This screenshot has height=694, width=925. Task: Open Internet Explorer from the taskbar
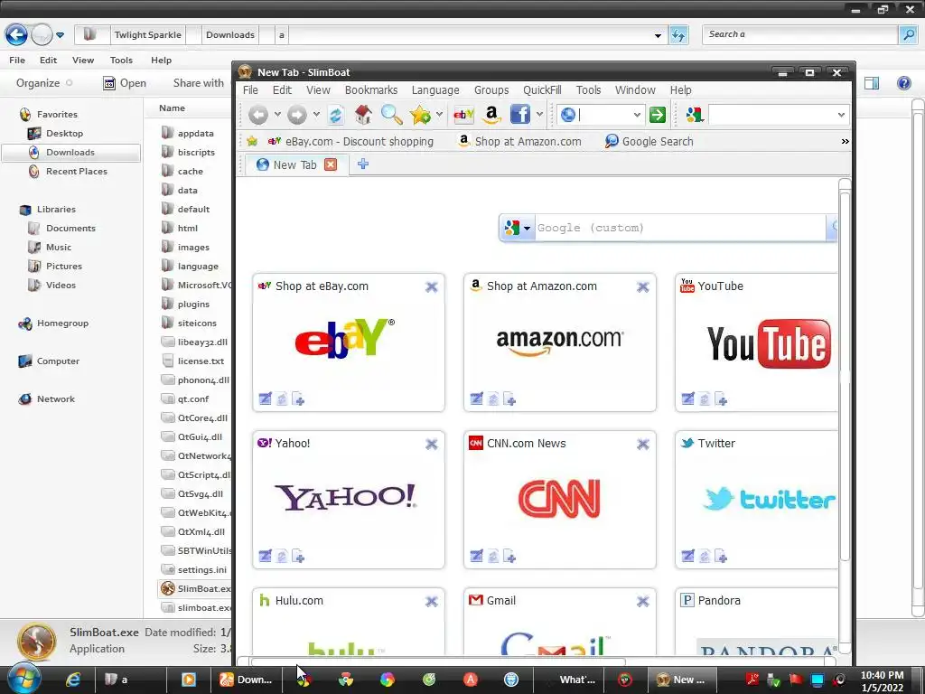pyautogui.click(x=73, y=680)
